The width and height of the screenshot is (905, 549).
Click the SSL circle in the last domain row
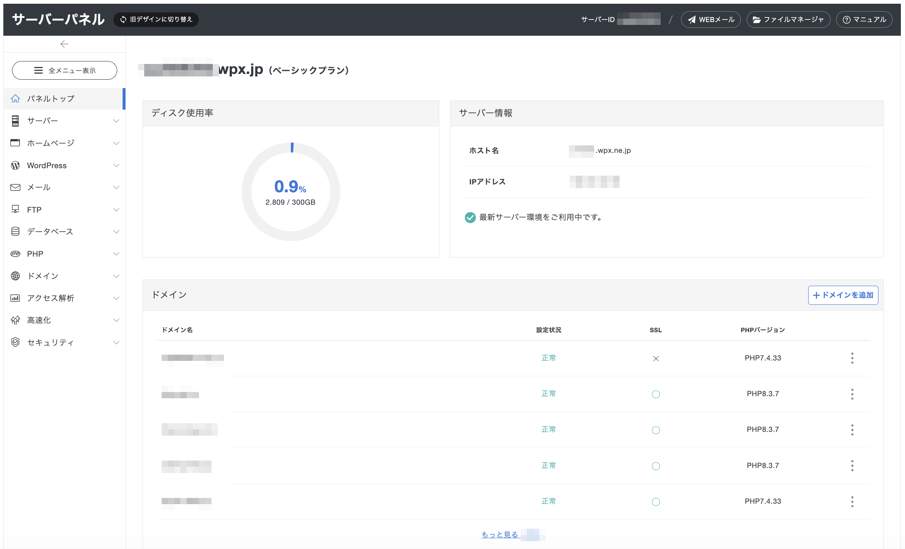tap(656, 502)
